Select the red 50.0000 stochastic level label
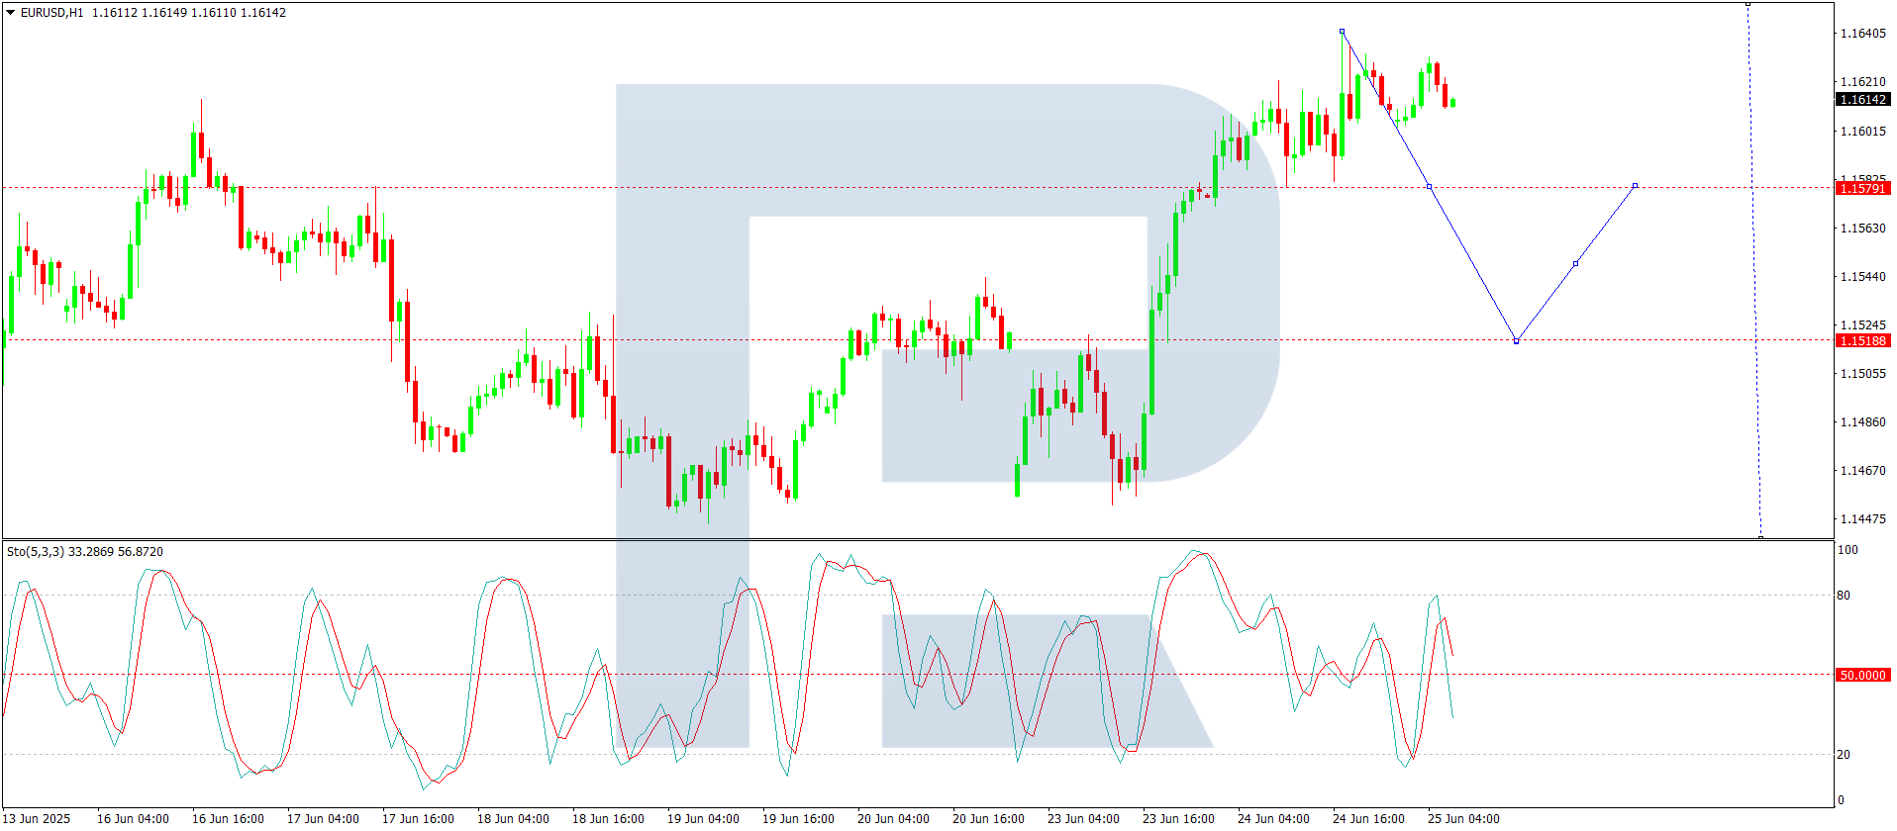1897x831 pixels. 1862,675
